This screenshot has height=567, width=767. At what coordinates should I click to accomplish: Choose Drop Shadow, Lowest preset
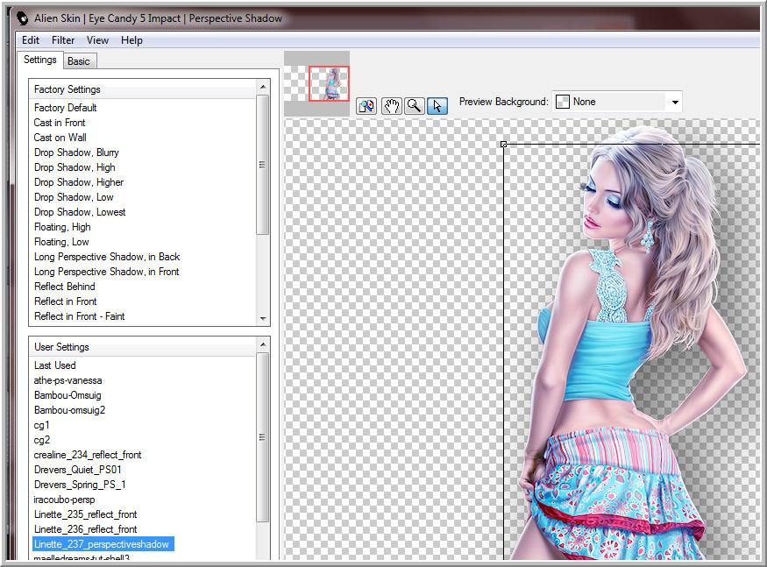(x=80, y=212)
